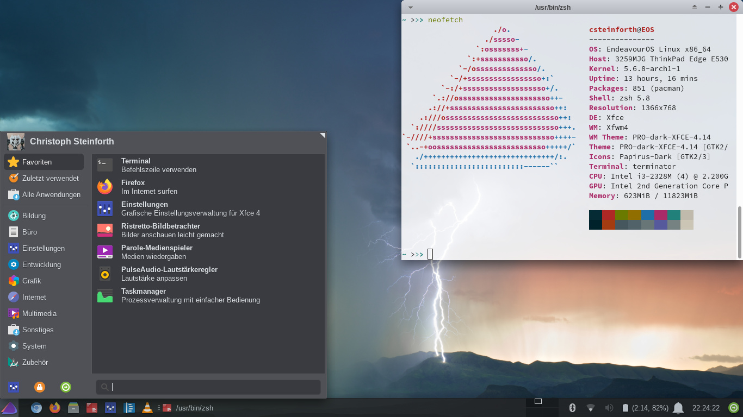Click the terminal window vertical scrollbar
The width and height of the screenshot is (743, 417).
pos(739,232)
